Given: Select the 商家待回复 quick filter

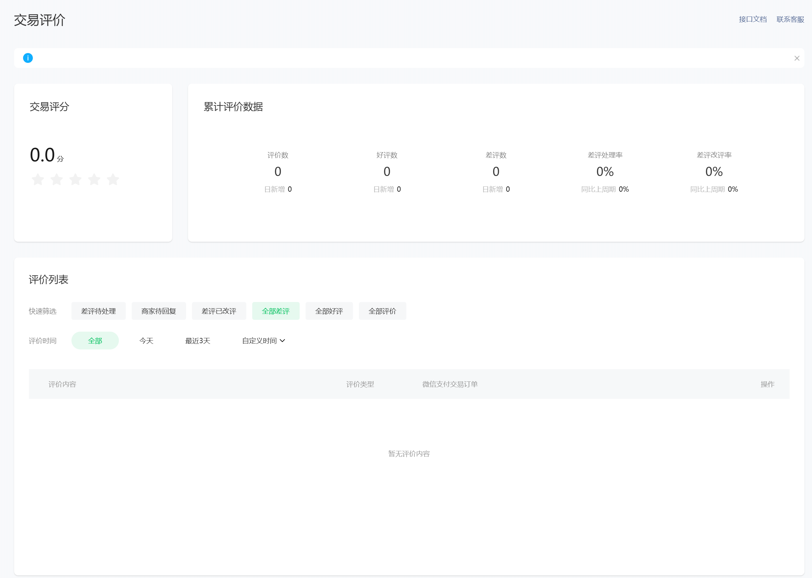Looking at the screenshot, I should (x=159, y=311).
